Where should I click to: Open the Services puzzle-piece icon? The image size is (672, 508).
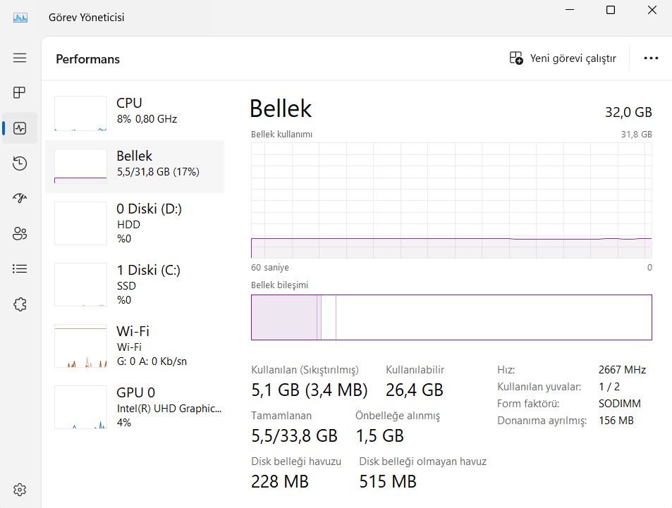[x=20, y=304]
